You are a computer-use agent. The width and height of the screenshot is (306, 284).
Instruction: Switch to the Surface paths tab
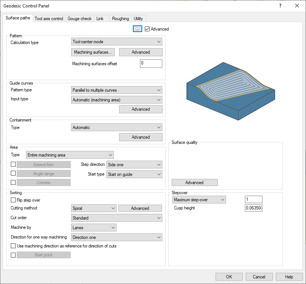(x=18, y=18)
